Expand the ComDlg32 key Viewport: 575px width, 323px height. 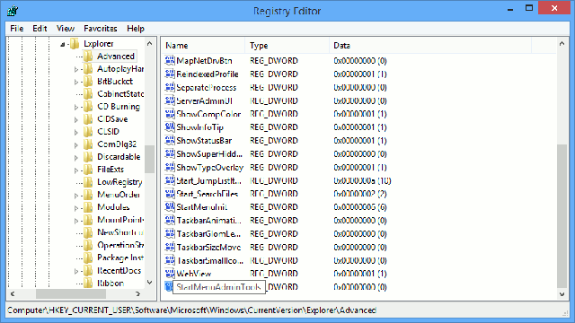coord(75,145)
